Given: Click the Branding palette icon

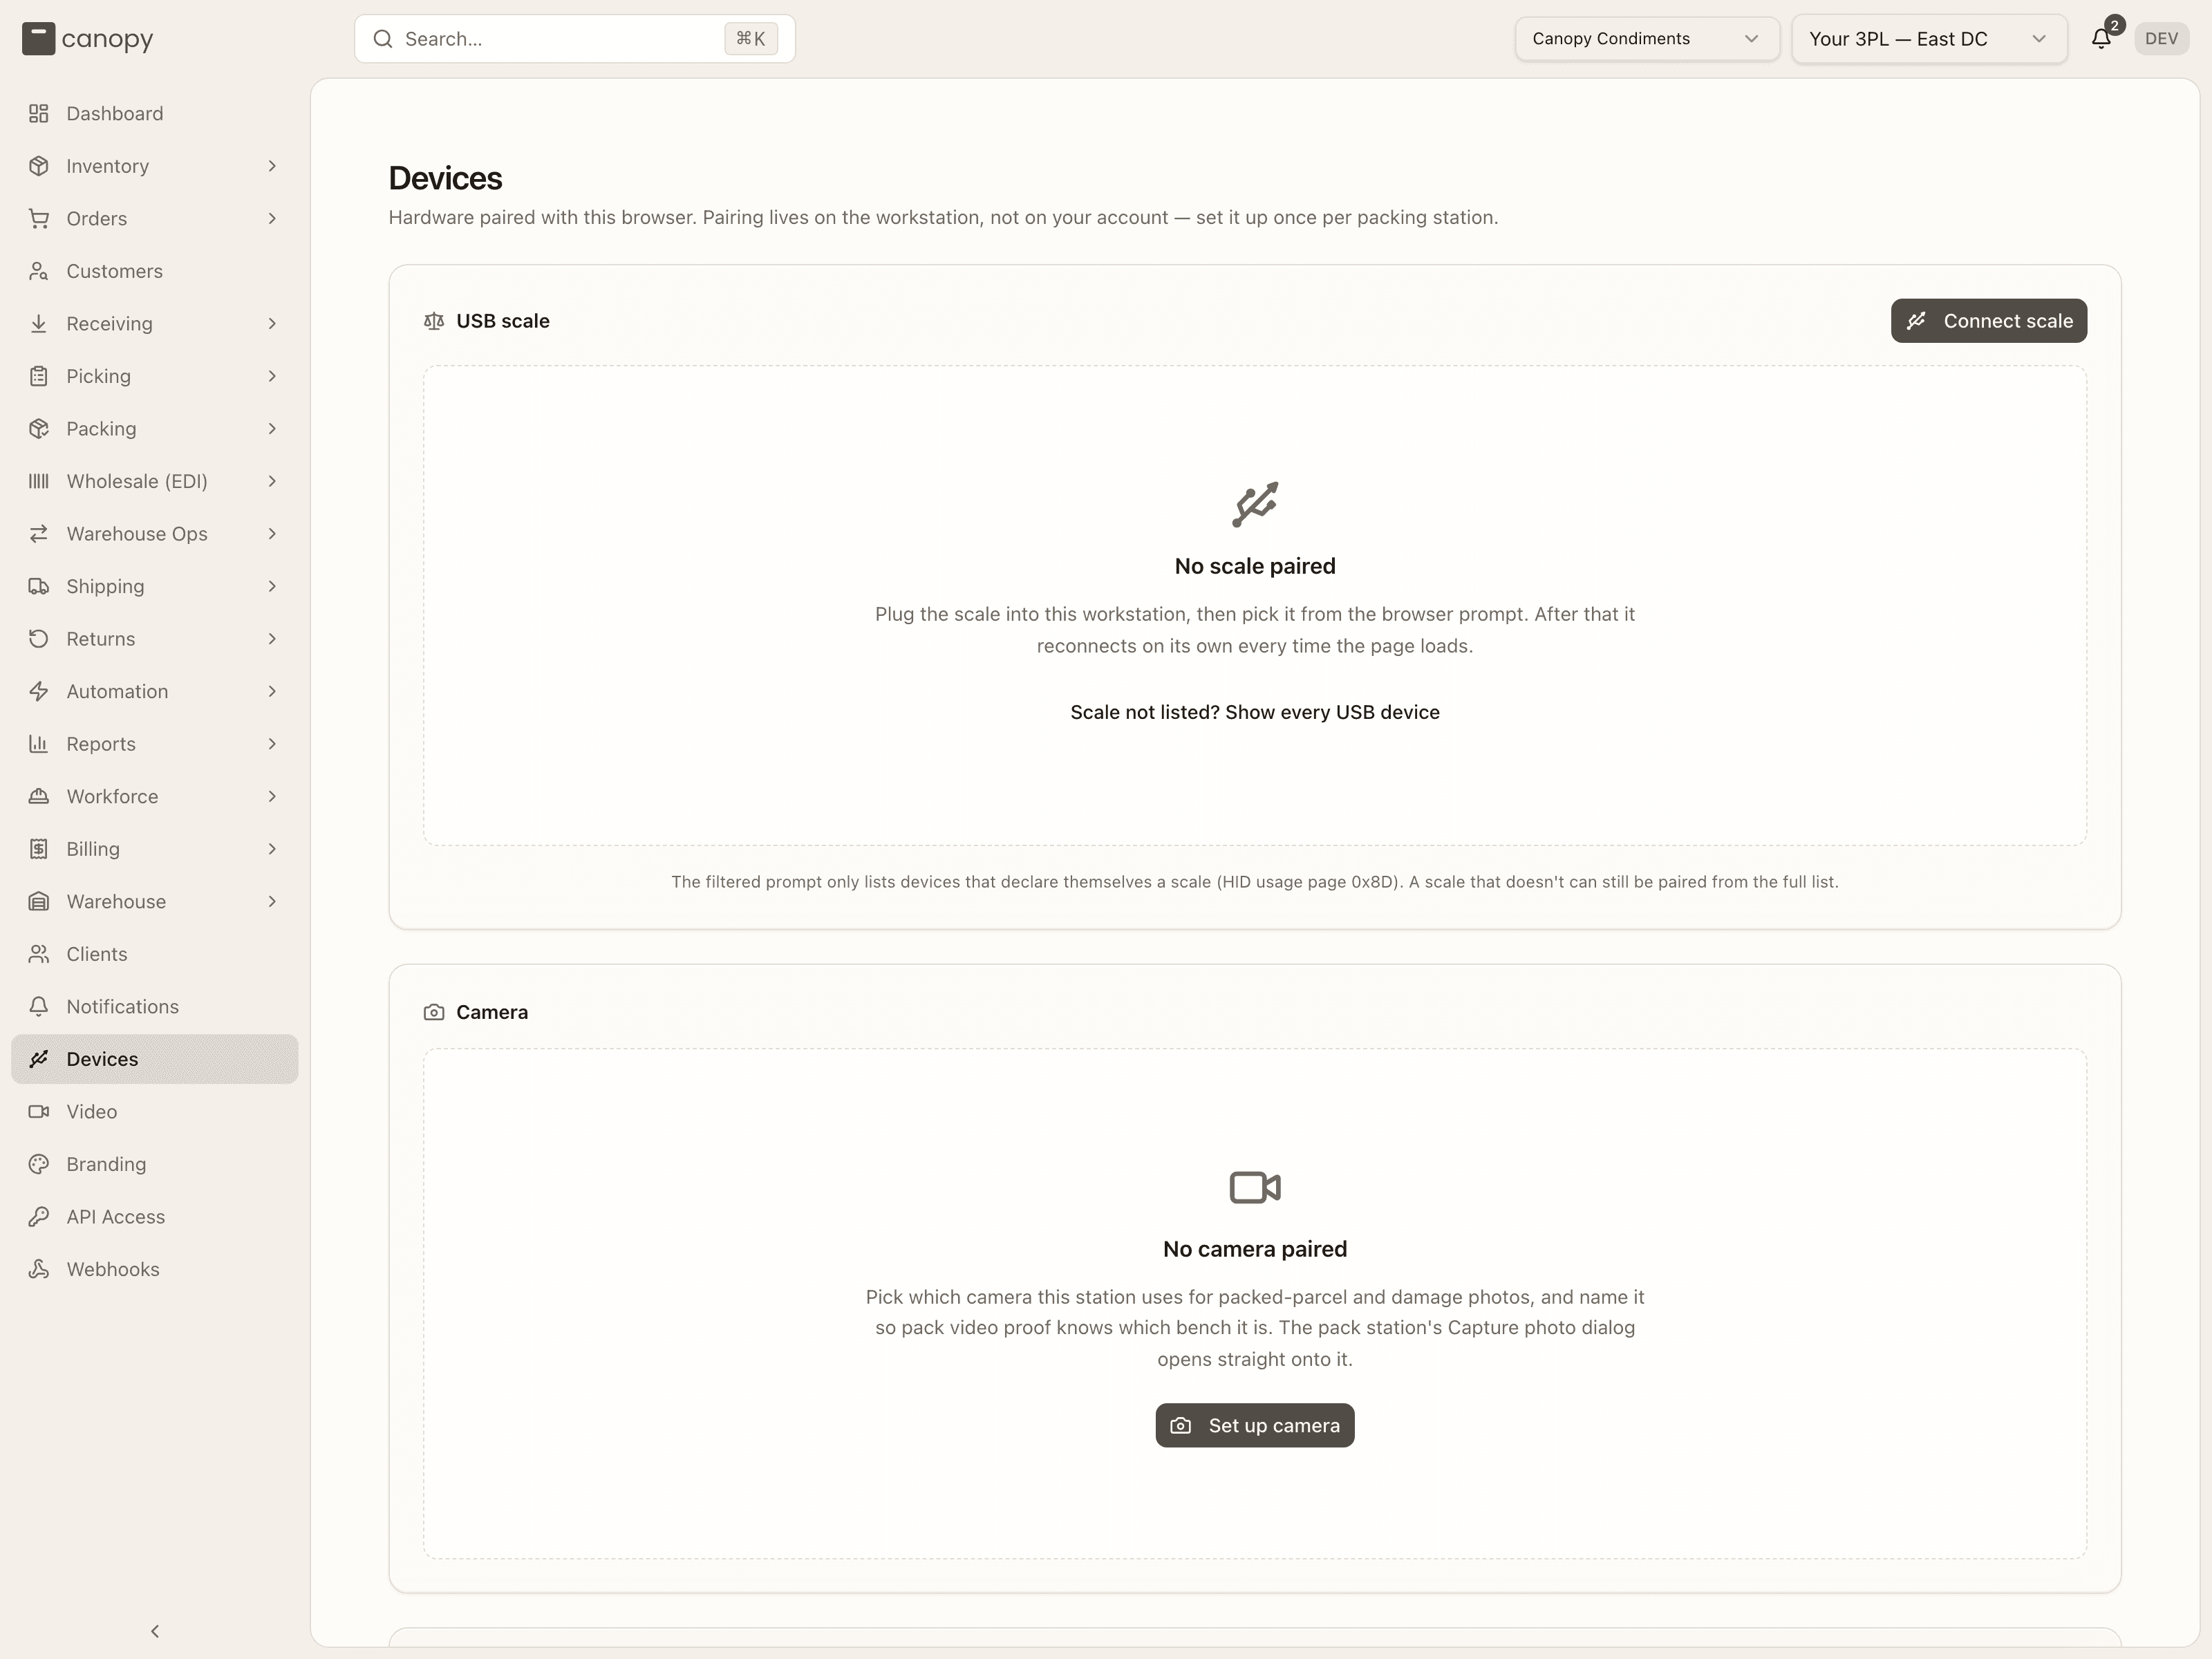Looking at the screenshot, I should pyautogui.click(x=39, y=1164).
